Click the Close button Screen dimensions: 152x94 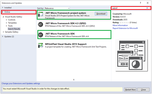coord(143,90)
